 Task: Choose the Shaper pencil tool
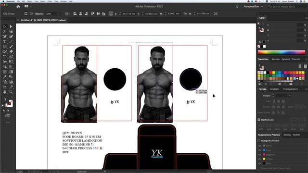pos(5,52)
